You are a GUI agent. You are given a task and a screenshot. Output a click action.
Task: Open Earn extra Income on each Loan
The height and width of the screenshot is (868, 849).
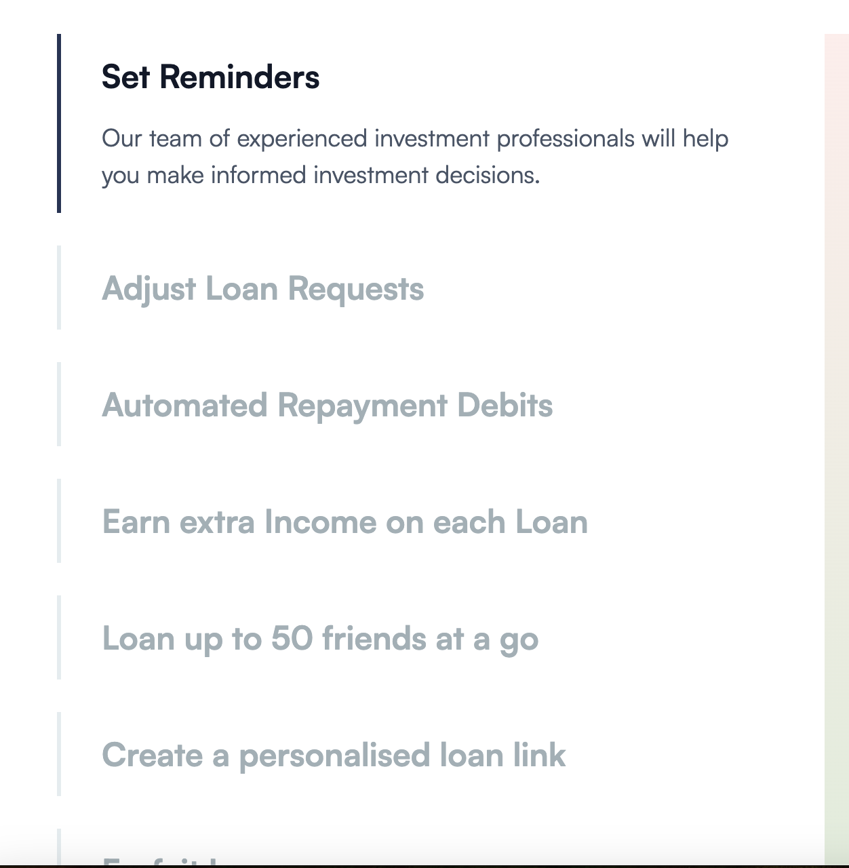point(344,522)
